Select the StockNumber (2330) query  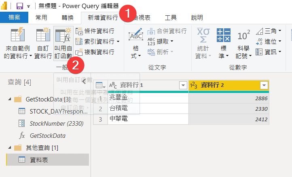tap(51, 123)
